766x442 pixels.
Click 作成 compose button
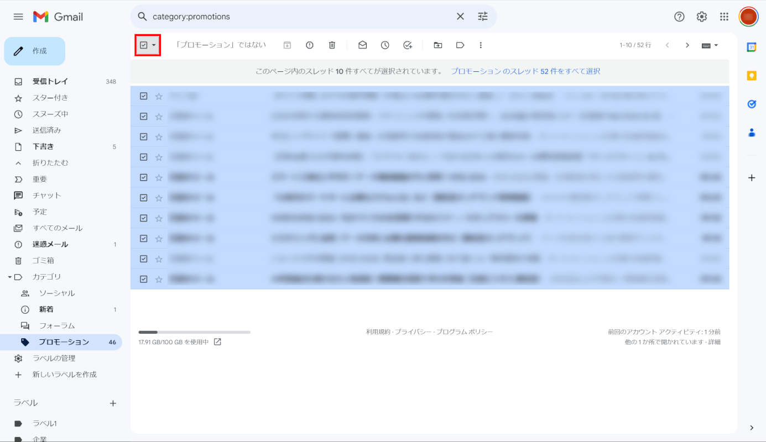pyautogui.click(x=35, y=51)
